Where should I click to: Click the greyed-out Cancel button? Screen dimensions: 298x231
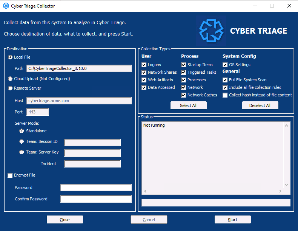149,220
